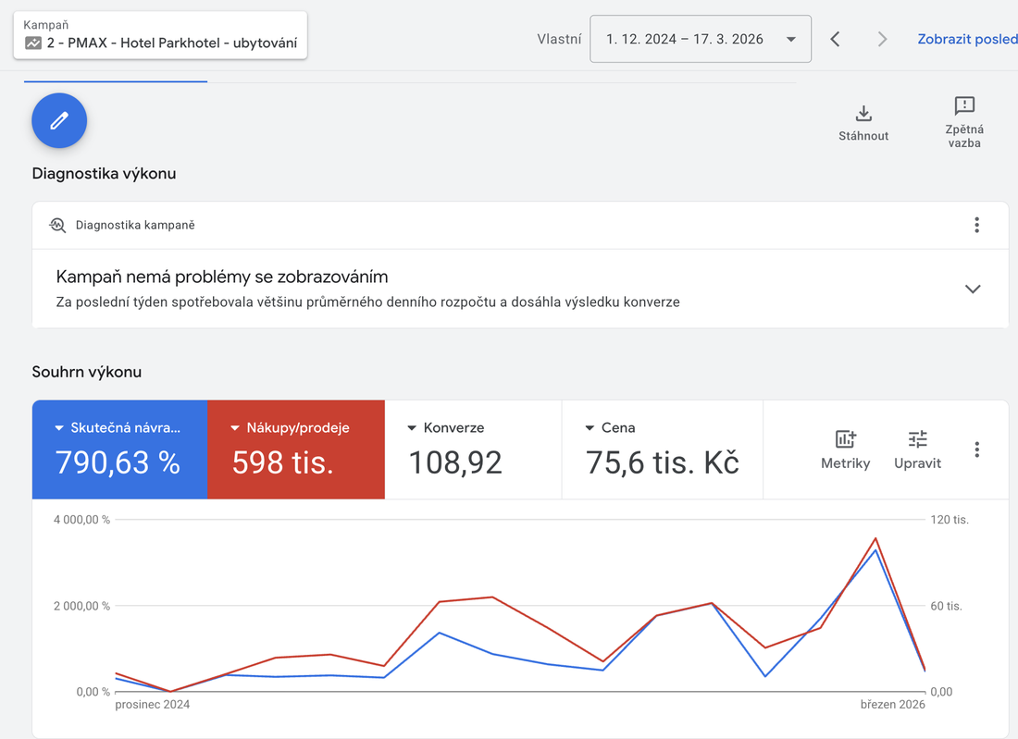This screenshot has width=1018, height=739.
Task: Expand the campaign diagnostics chevron
Action: [x=972, y=289]
